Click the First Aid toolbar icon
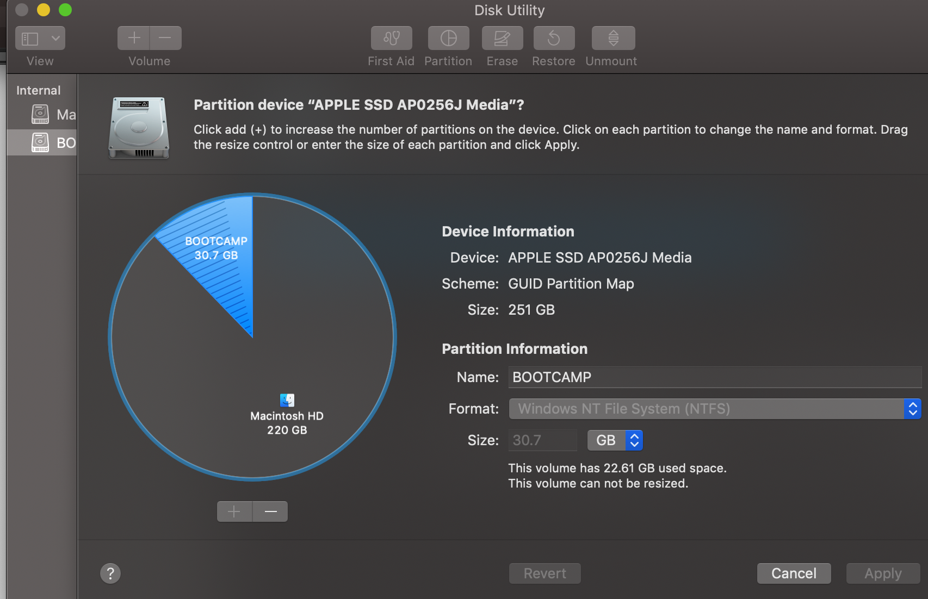 coord(391,38)
